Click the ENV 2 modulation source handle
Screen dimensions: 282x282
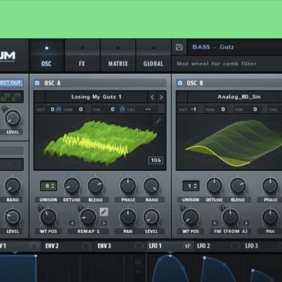[86, 246]
